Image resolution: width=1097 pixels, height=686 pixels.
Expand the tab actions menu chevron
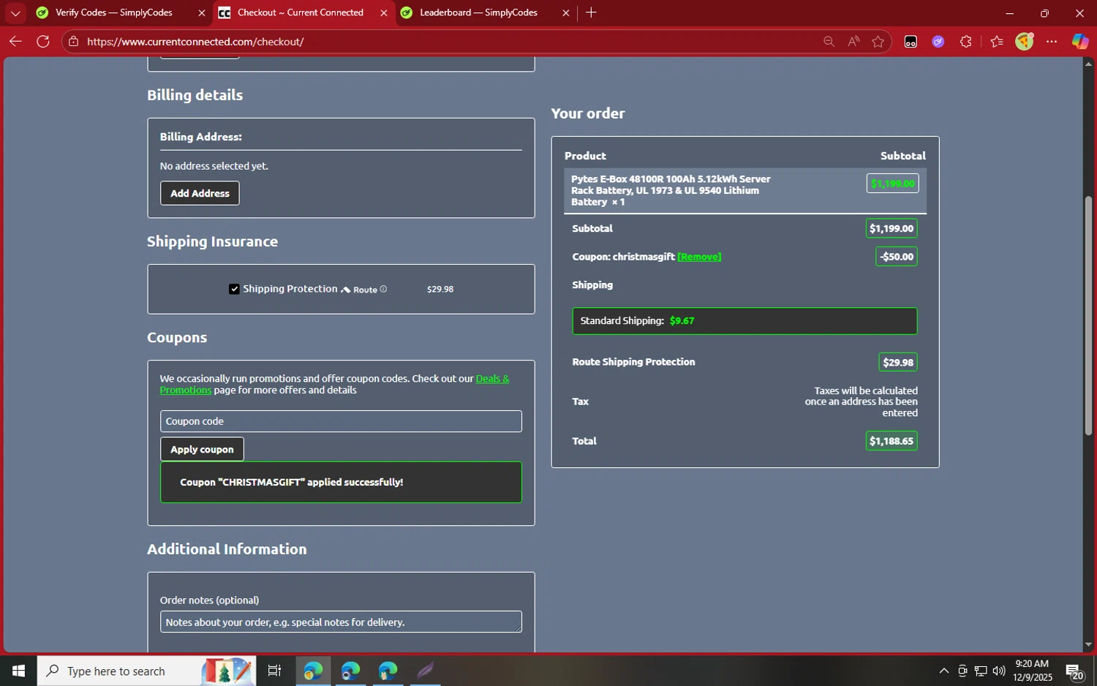[15, 13]
